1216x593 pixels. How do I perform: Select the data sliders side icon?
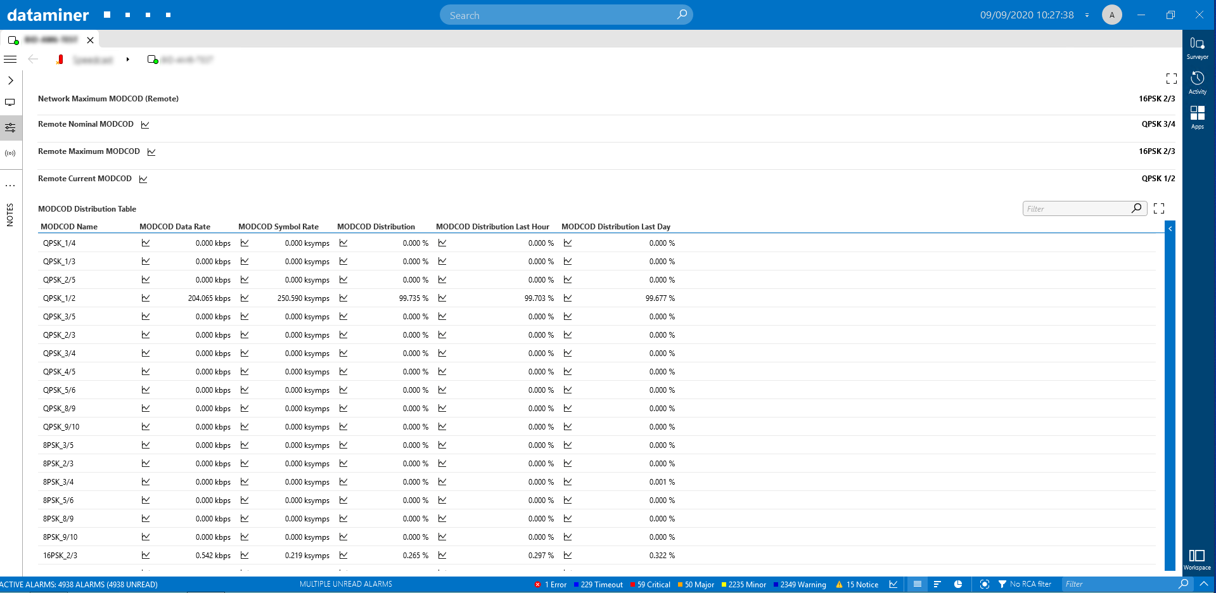(10, 128)
